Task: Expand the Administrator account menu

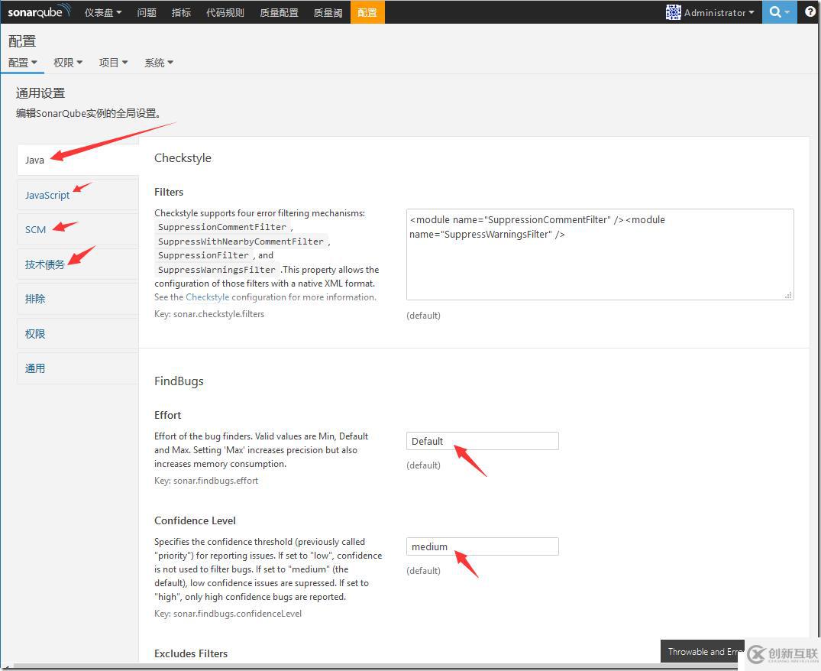Action: point(719,12)
